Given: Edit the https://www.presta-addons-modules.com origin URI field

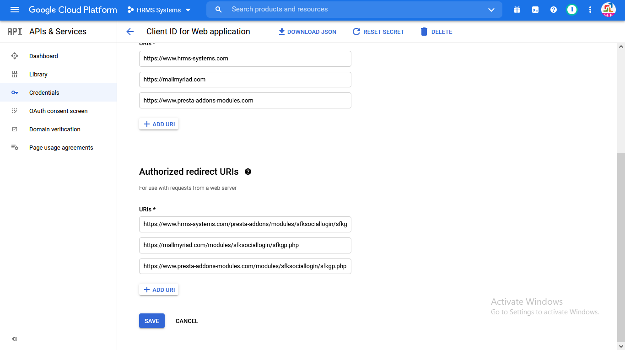Looking at the screenshot, I should tap(245, 101).
